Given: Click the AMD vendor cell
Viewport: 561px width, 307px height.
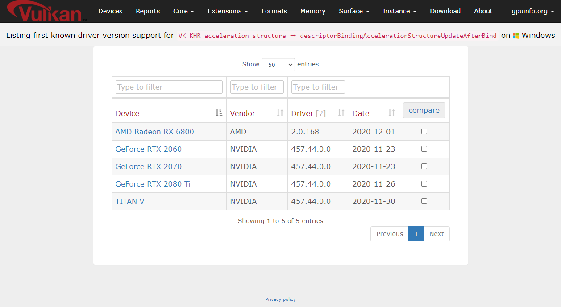Looking at the screenshot, I should coord(257,132).
